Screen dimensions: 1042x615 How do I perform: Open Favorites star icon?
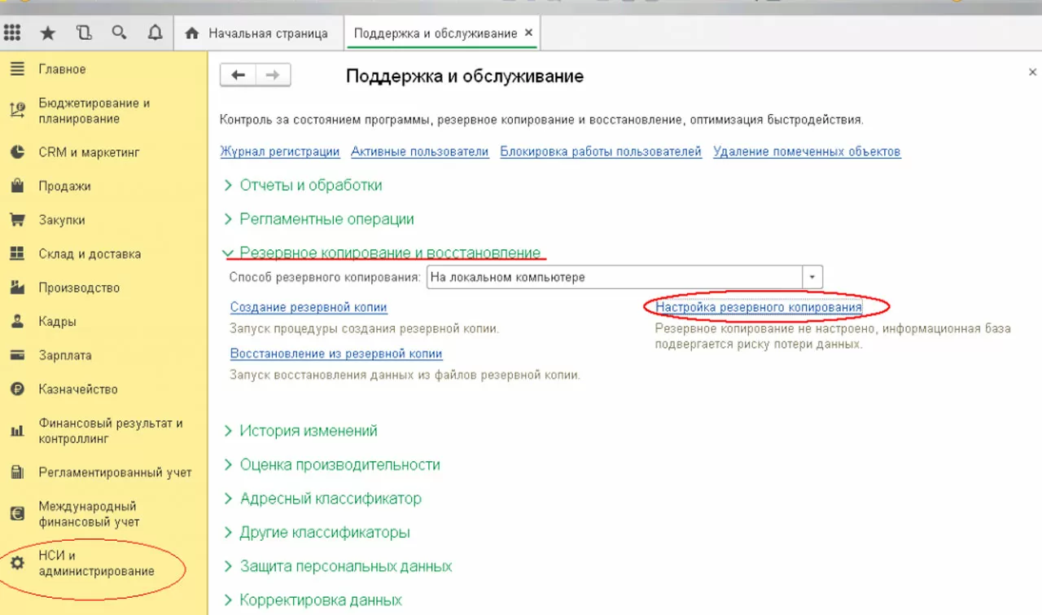48,33
